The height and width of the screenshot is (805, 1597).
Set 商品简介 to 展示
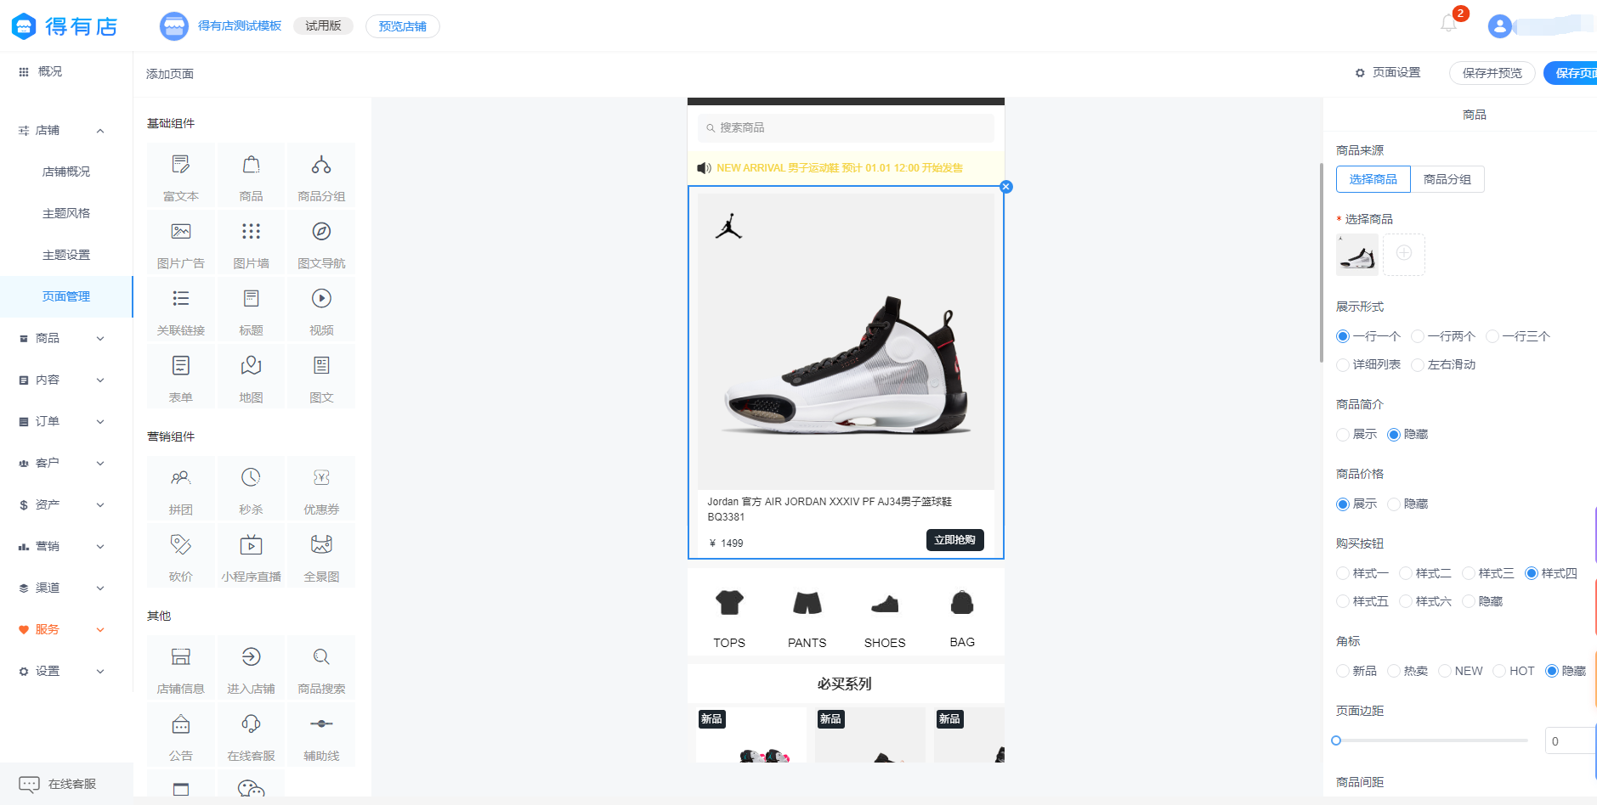click(1356, 434)
